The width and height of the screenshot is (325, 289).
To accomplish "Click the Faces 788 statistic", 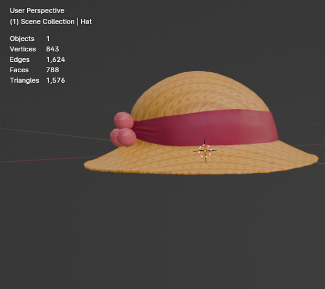I will point(35,70).
